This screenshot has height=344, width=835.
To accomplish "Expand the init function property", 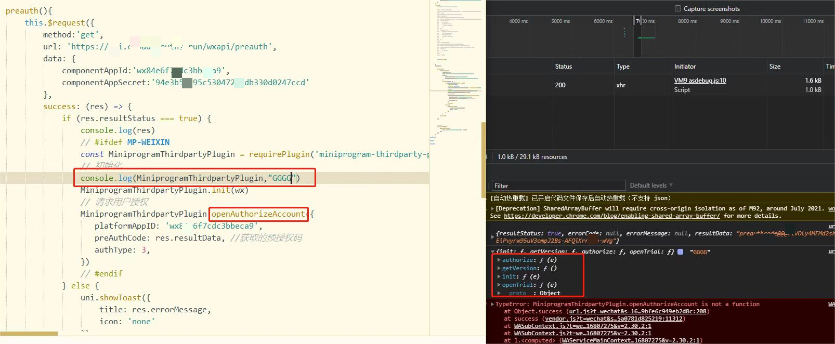I will [499, 276].
